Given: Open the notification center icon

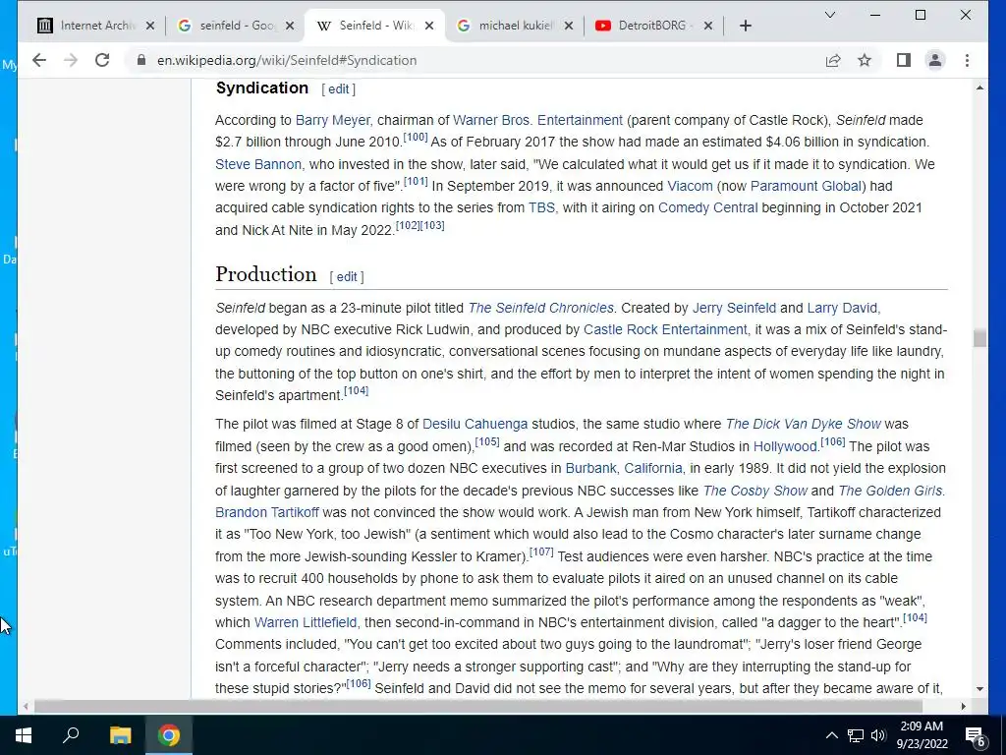Looking at the screenshot, I should click(x=975, y=735).
